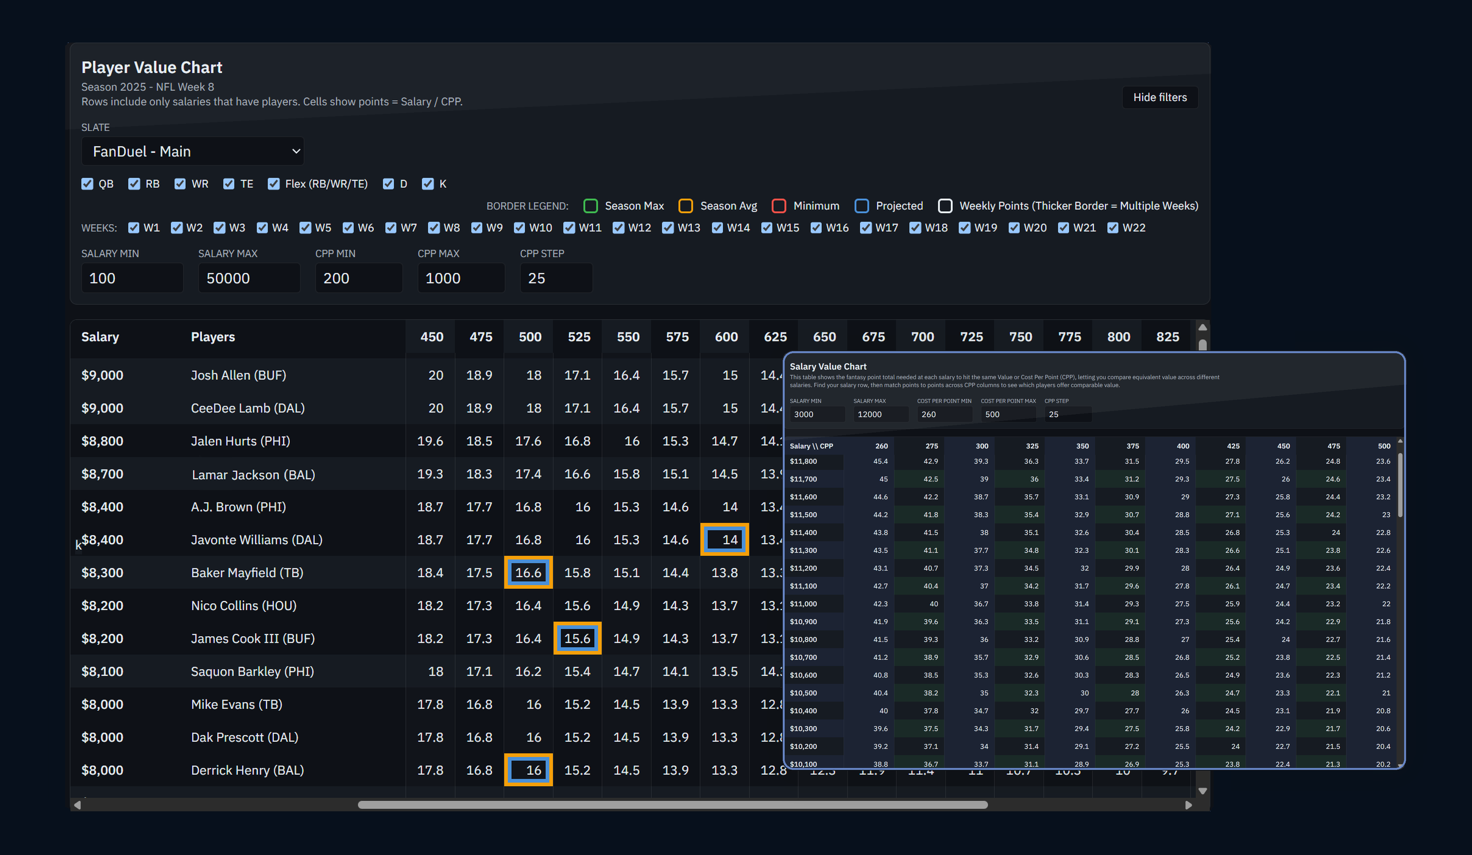Screen dimensions: 1472x855
Task: Uncheck the W1 week checkbox
Action: point(134,227)
